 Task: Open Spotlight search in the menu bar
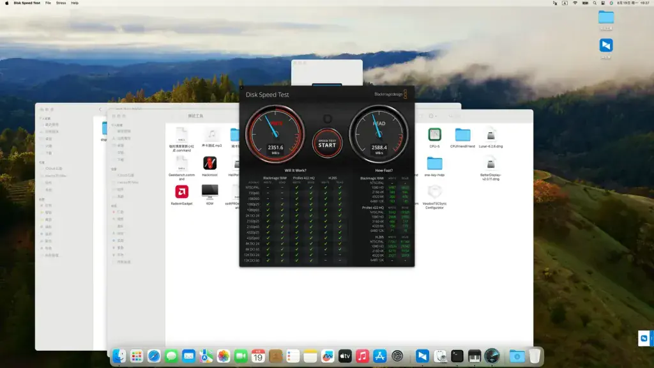[x=595, y=3]
